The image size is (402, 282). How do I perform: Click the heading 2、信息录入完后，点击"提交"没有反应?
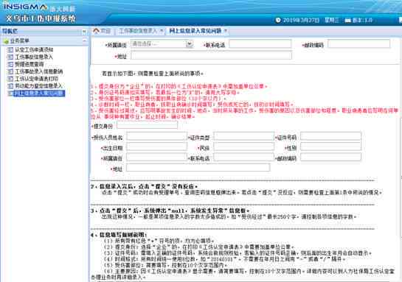(x=144, y=186)
